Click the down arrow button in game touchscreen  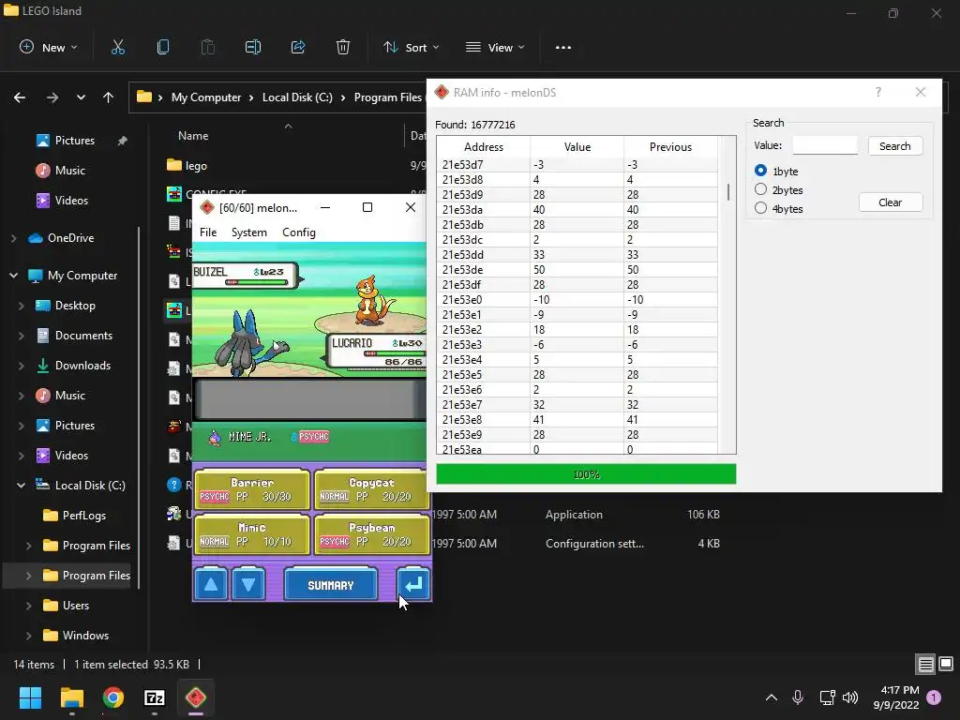[x=248, y=584]
